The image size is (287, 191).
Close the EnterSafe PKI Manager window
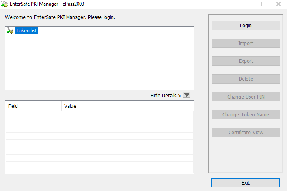(x=278, y=4)
